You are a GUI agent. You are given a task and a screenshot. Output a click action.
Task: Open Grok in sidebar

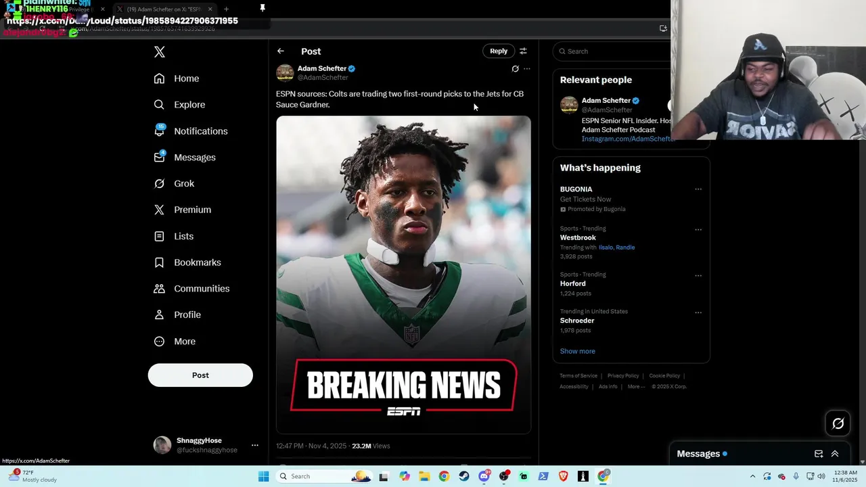click(x=173, y=183)
